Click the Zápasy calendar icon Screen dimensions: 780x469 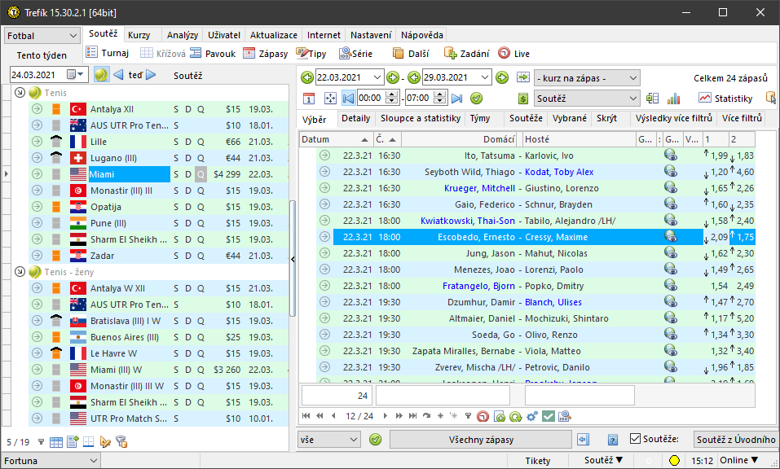[x=249, y=54]
